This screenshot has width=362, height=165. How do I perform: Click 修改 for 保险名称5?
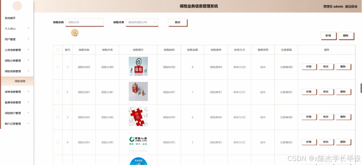(326, 142)
